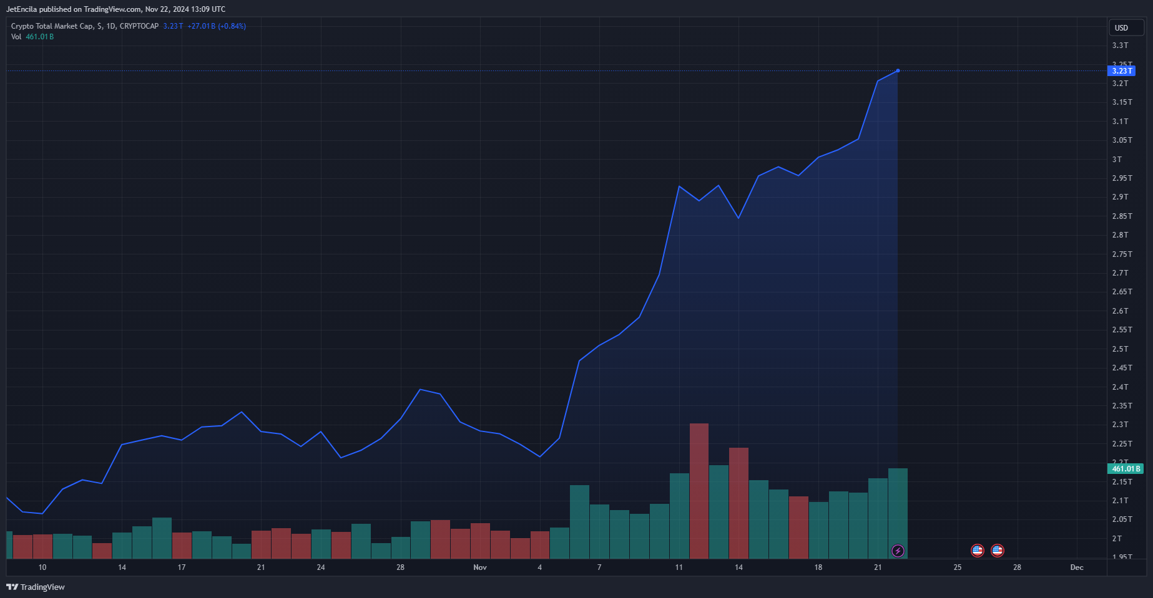Click the TradingView text link

click(x=42, y=587)
